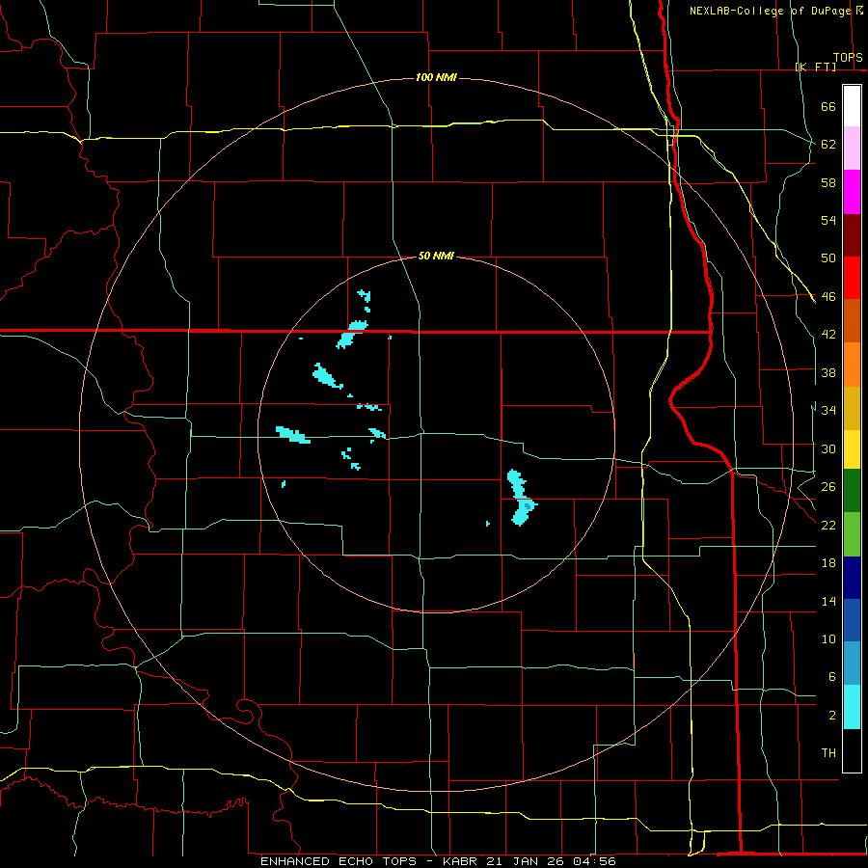Screen dimensions: 868x868
Task: Click the '22' legend value
Action: [x=828, y=525]
